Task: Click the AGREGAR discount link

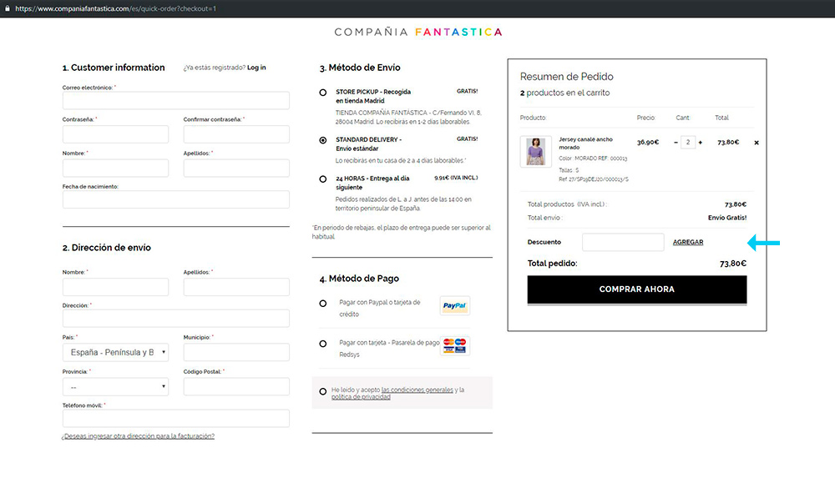Action: [687, 242]
